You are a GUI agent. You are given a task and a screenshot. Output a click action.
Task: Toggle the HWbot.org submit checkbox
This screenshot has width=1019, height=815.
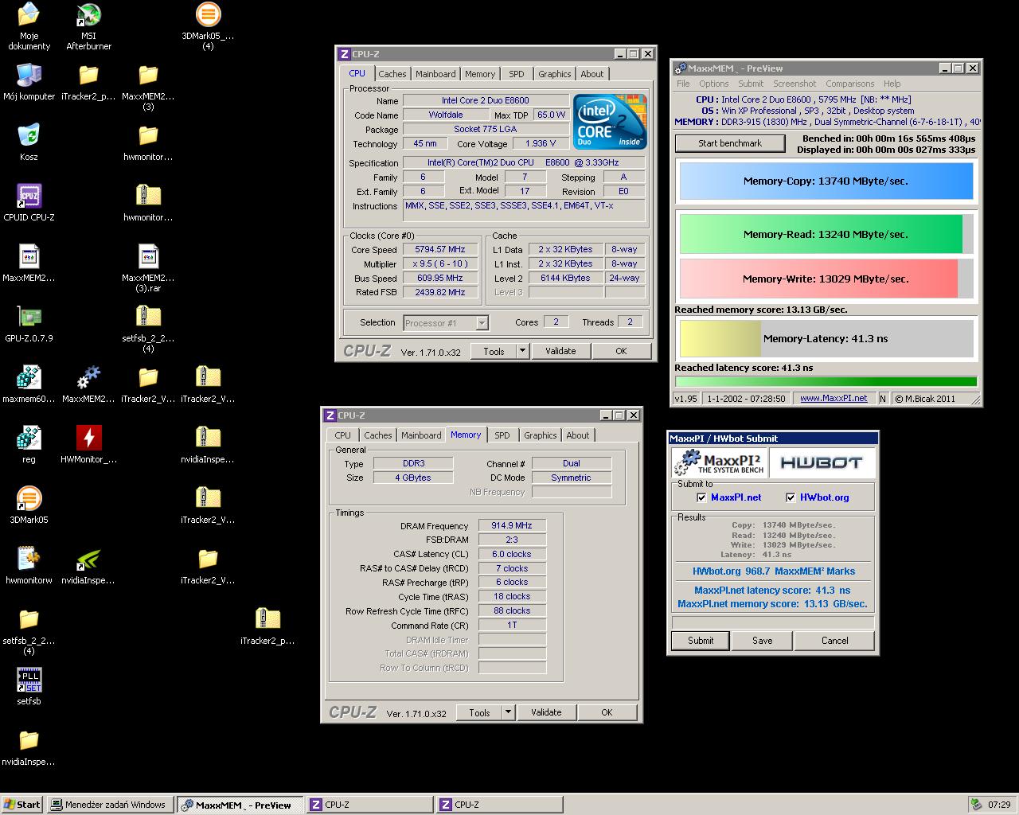[x=791, y=497]
